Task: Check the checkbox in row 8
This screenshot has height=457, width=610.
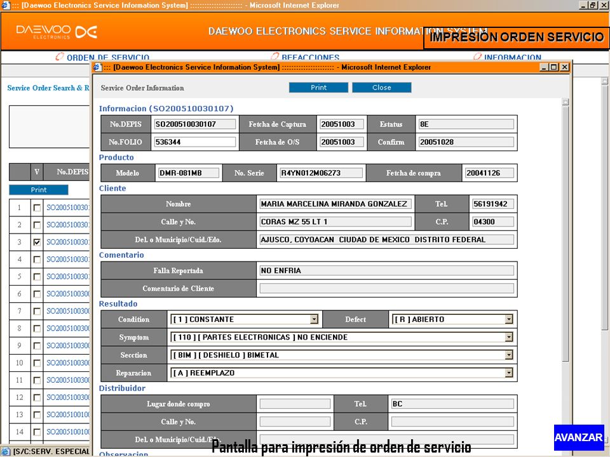Action: point(37,328)
